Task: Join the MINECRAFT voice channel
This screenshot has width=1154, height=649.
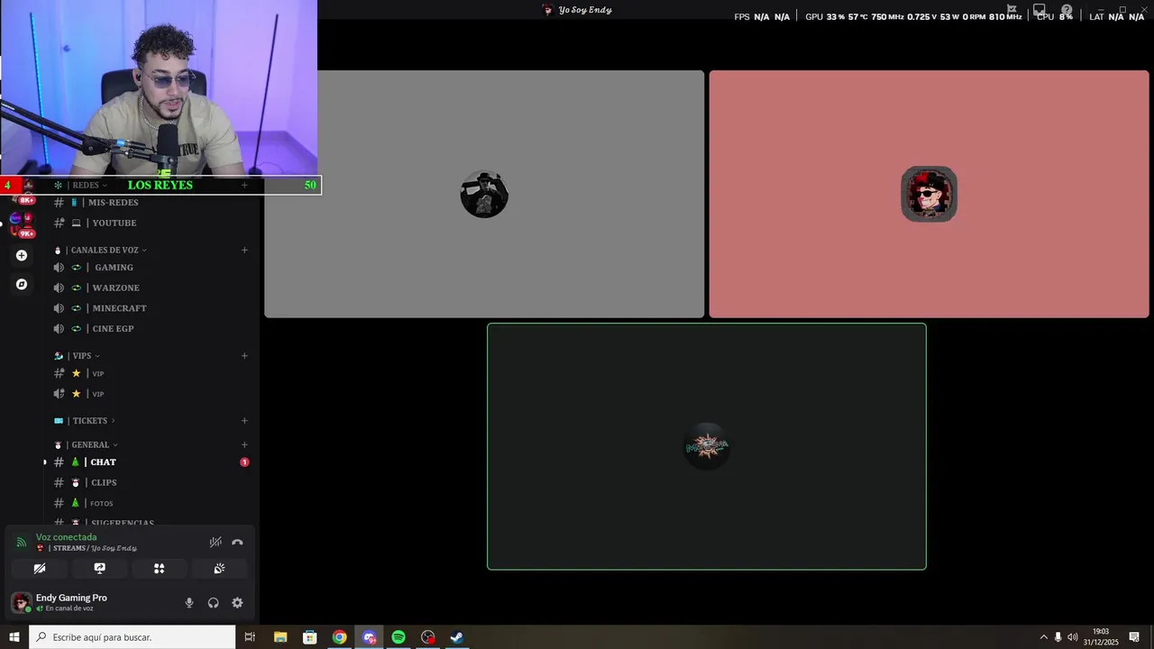Action: (x=151, y=308)
